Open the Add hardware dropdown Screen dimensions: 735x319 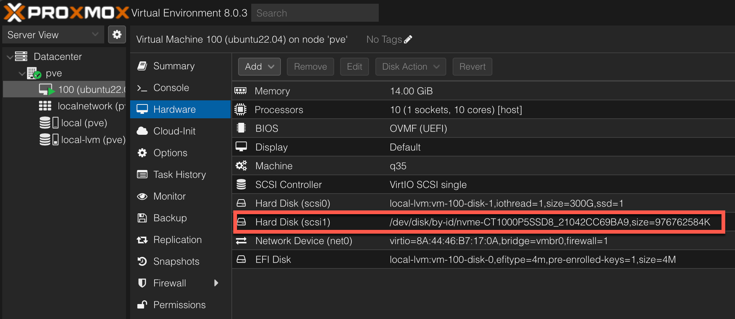pos(259,67)
